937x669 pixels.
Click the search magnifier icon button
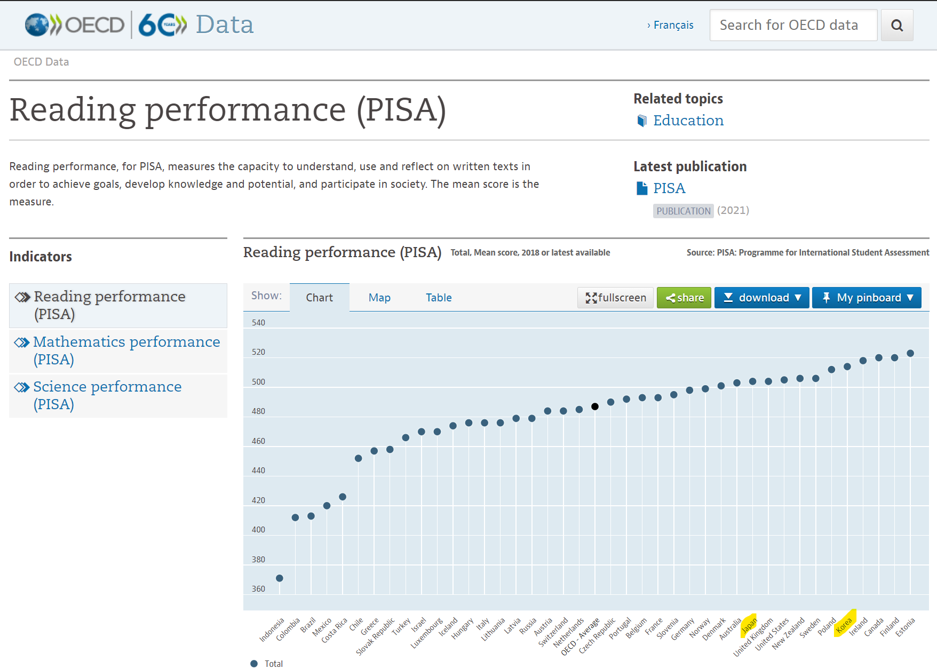[x=897, y=26]
